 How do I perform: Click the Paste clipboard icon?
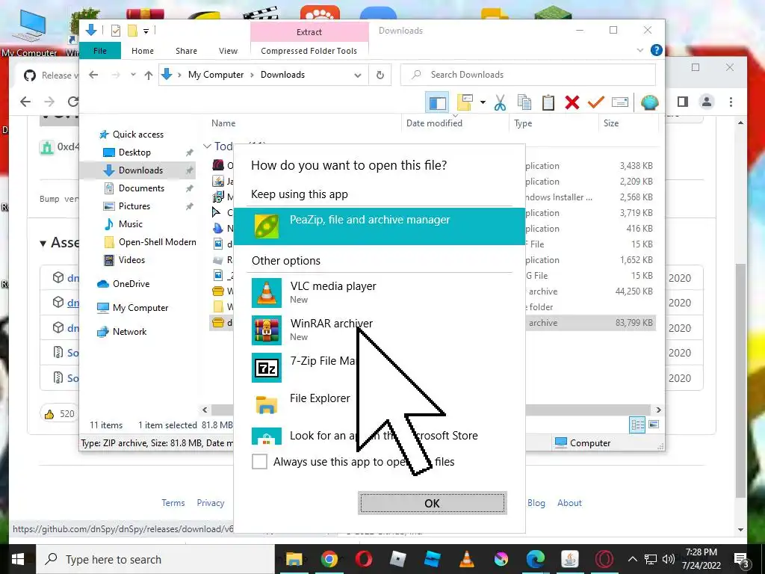point(548,102)
